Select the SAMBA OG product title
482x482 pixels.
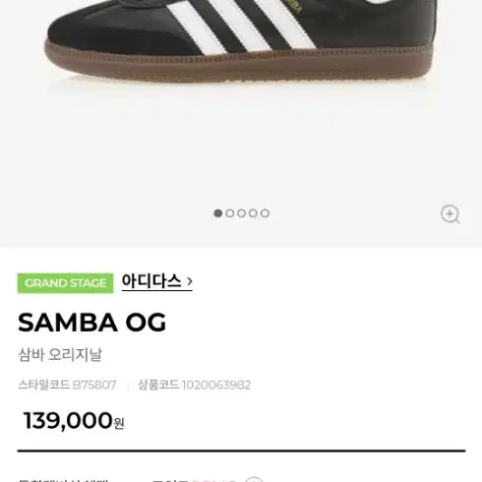point(91,323)
